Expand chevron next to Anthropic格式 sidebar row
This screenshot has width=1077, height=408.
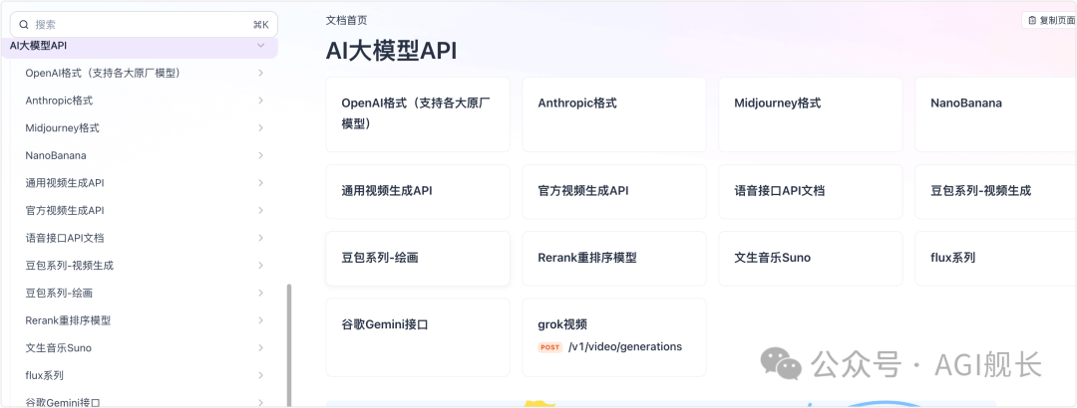coord(261,101)
